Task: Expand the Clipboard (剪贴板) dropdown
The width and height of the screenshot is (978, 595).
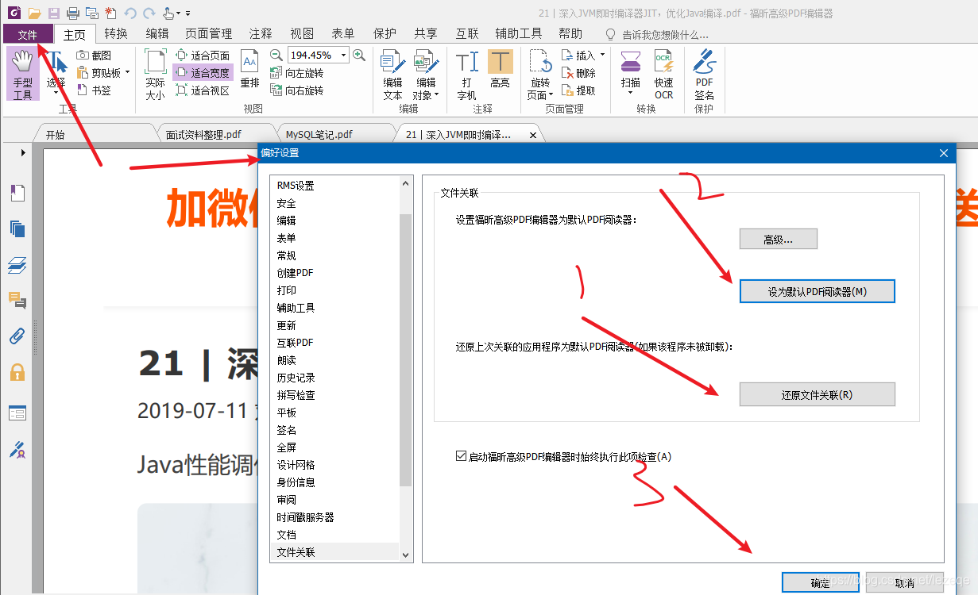Action: (x=126, y=72)
